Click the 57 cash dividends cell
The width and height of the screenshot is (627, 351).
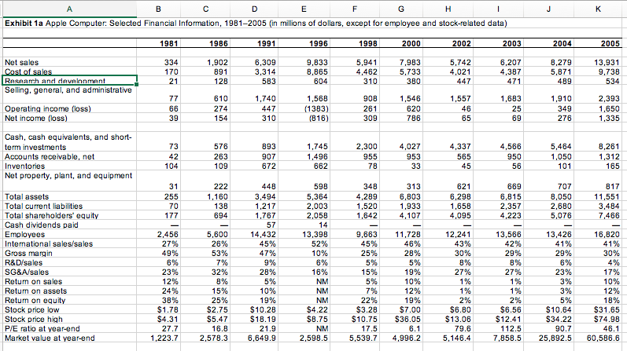[254, 225]
